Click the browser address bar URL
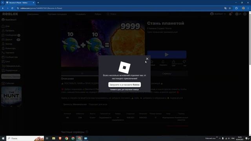 point(41,8)
